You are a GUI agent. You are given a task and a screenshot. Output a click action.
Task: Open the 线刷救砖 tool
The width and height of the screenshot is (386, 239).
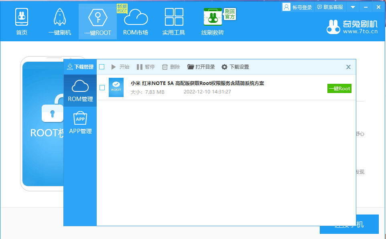[x=212, y=22]
